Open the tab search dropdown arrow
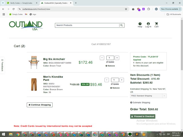The image size is (183, 137). click(3, 3)
